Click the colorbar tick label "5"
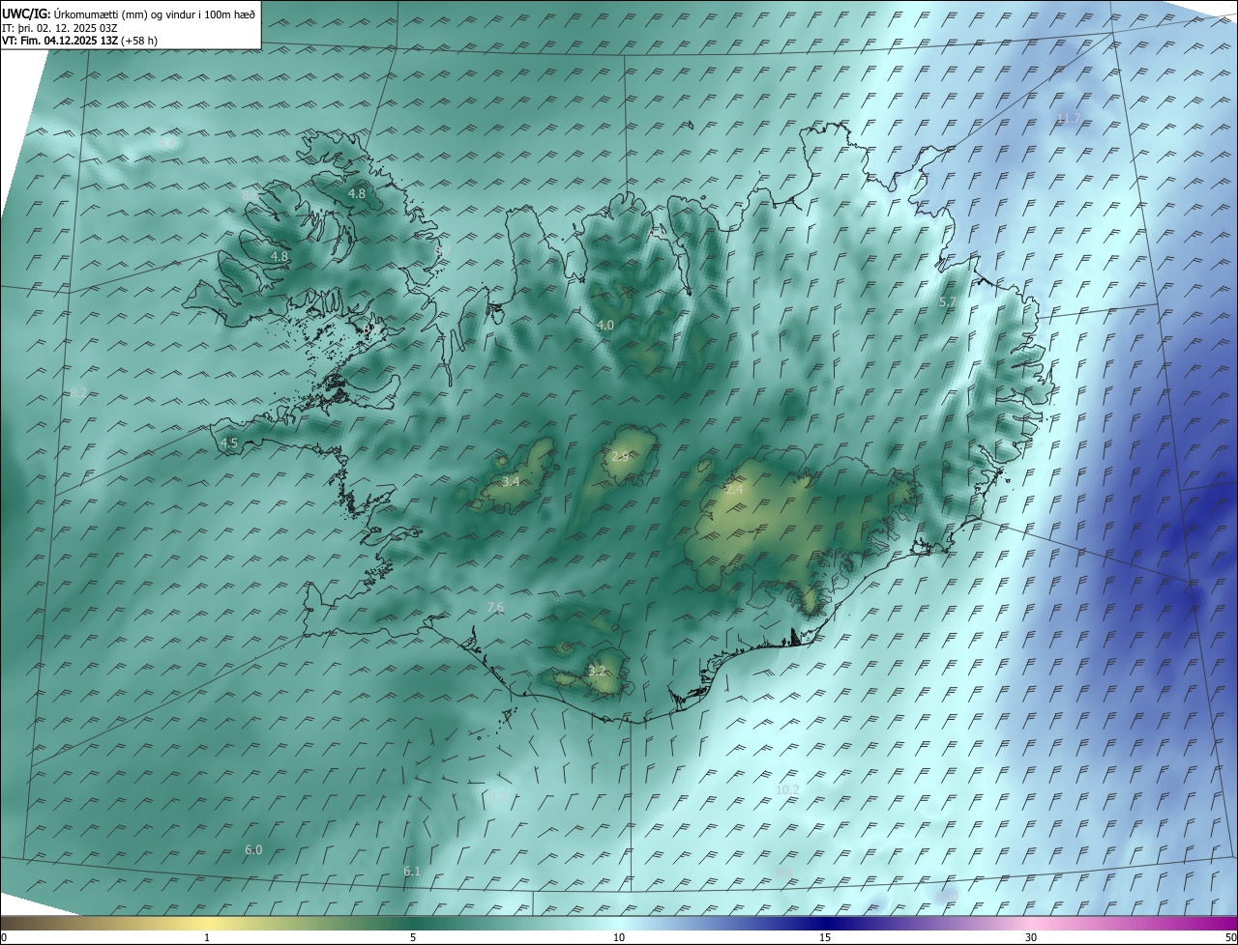This screenshot has height=945, width=1238. [x=413, y=938]
